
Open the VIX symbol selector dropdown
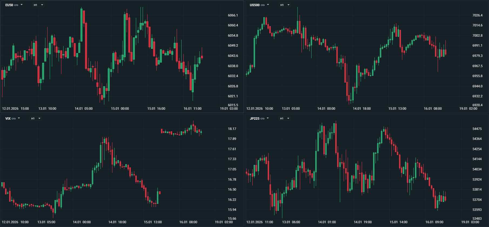(x=12, y=118)
